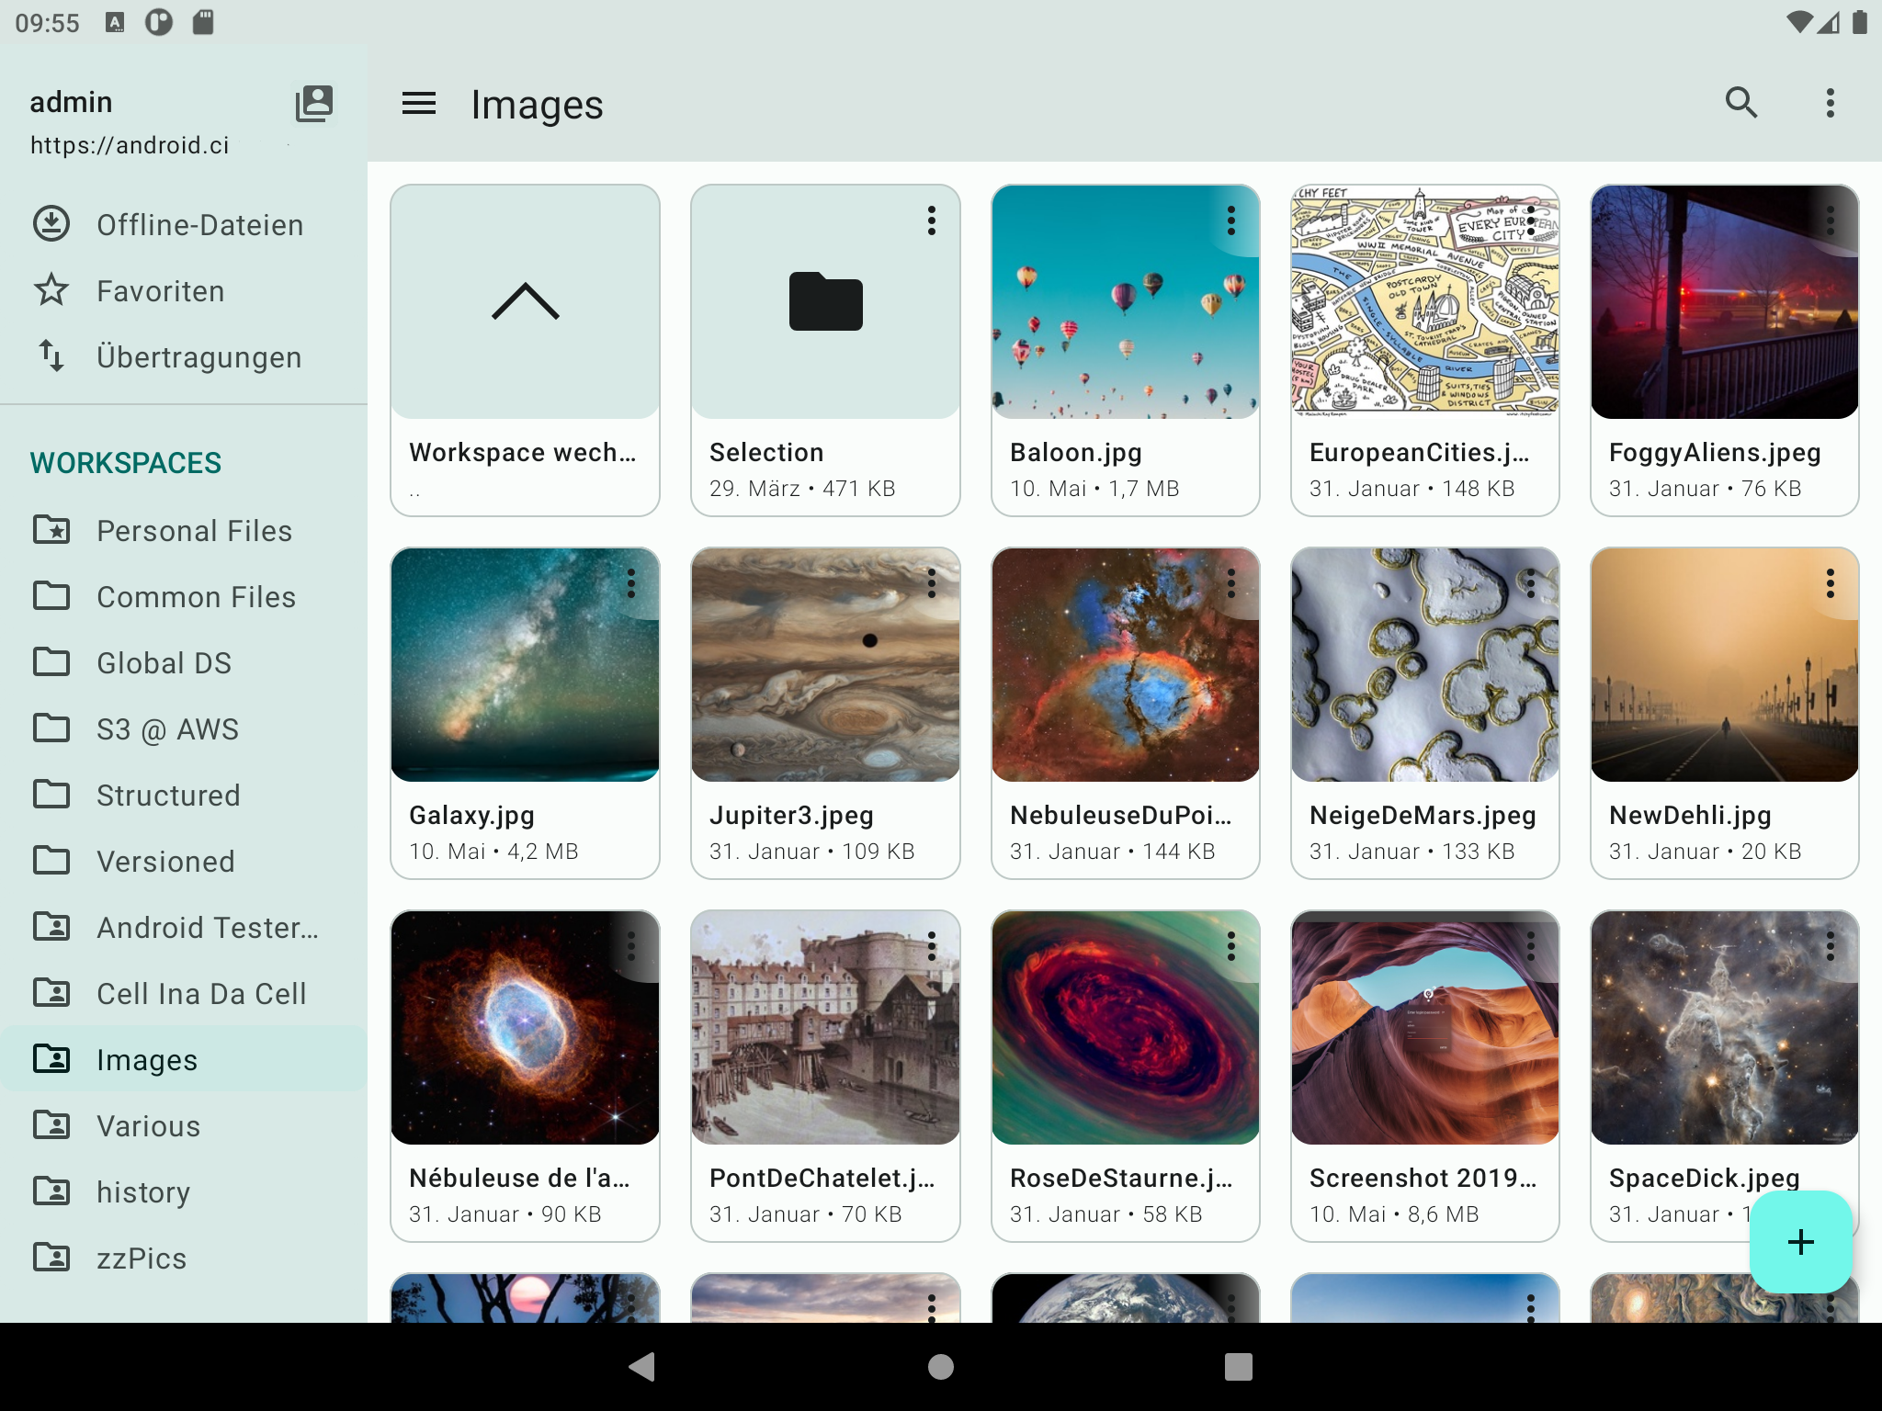The image size is (1882, 1411).
Task: Open options menu for Galaxy.jpg
Action: (x=631, y=583)
